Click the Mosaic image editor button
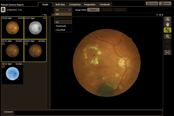174x116 pixels. (x=93, y=10)
